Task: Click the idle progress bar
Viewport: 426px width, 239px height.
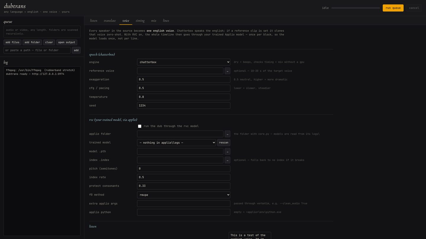Action: click(356, 8)
